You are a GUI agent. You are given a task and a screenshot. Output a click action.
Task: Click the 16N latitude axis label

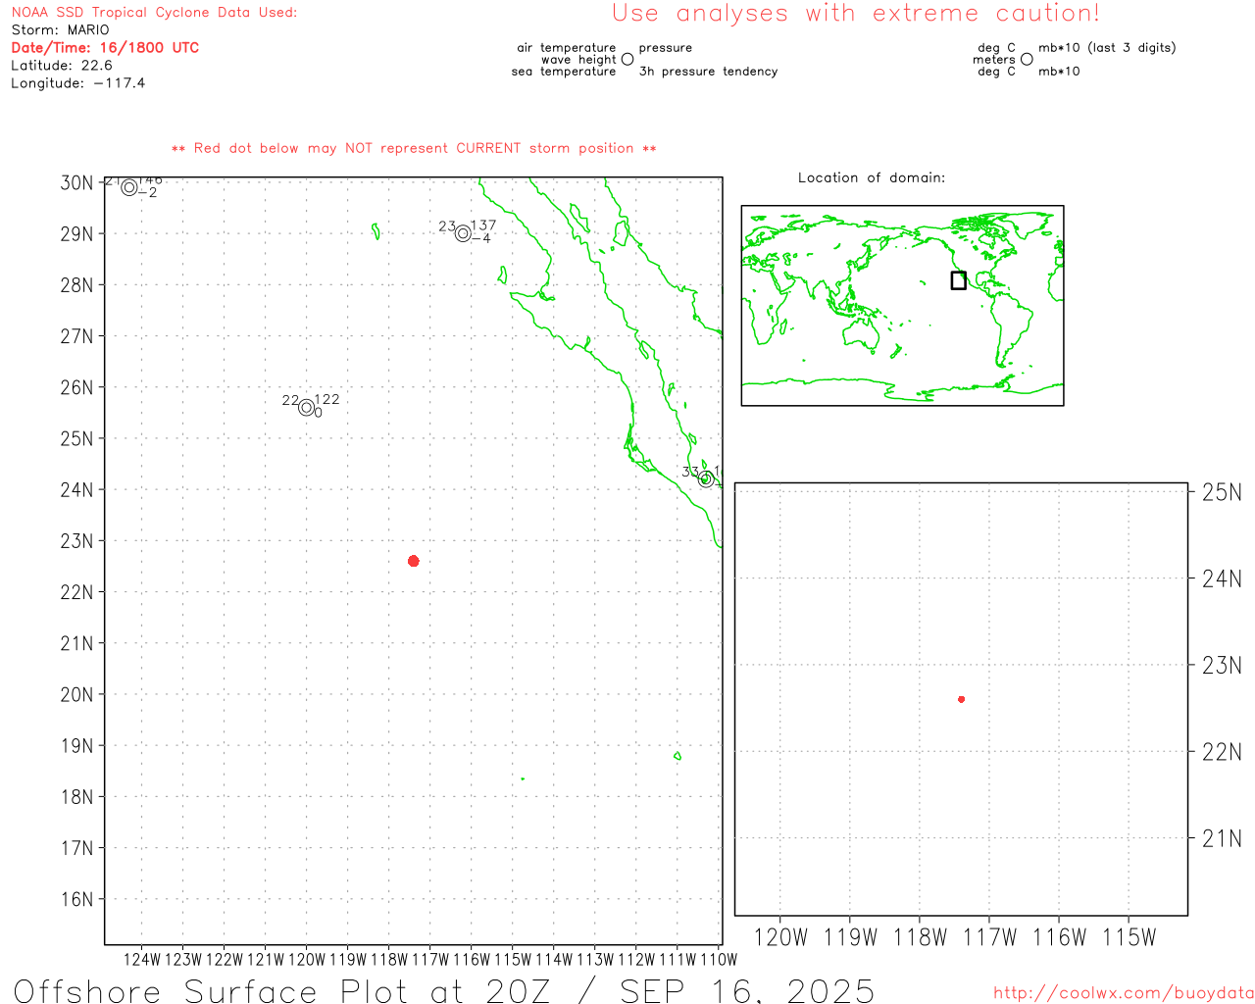coord(76,899)
